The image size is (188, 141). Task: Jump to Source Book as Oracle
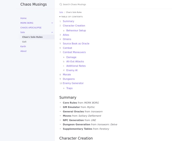(76, 44)
